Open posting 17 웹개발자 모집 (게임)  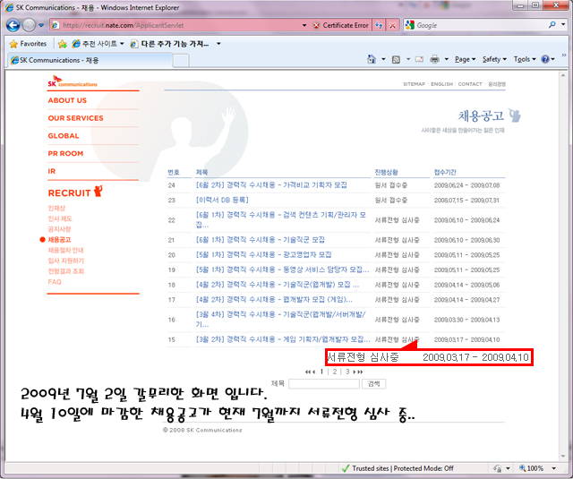[274, 300]
